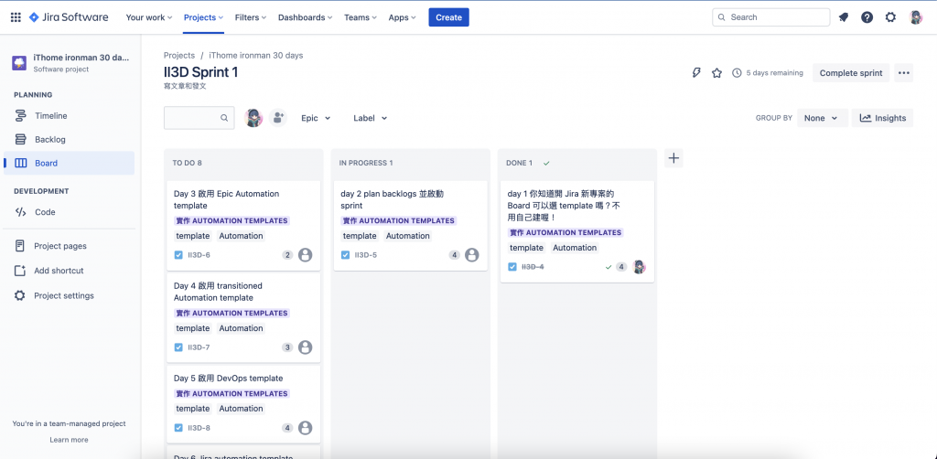Image resolution: width=937 pixels, height=459 pixels.
Task: Open the notifications bell
Action: [843, 17]
